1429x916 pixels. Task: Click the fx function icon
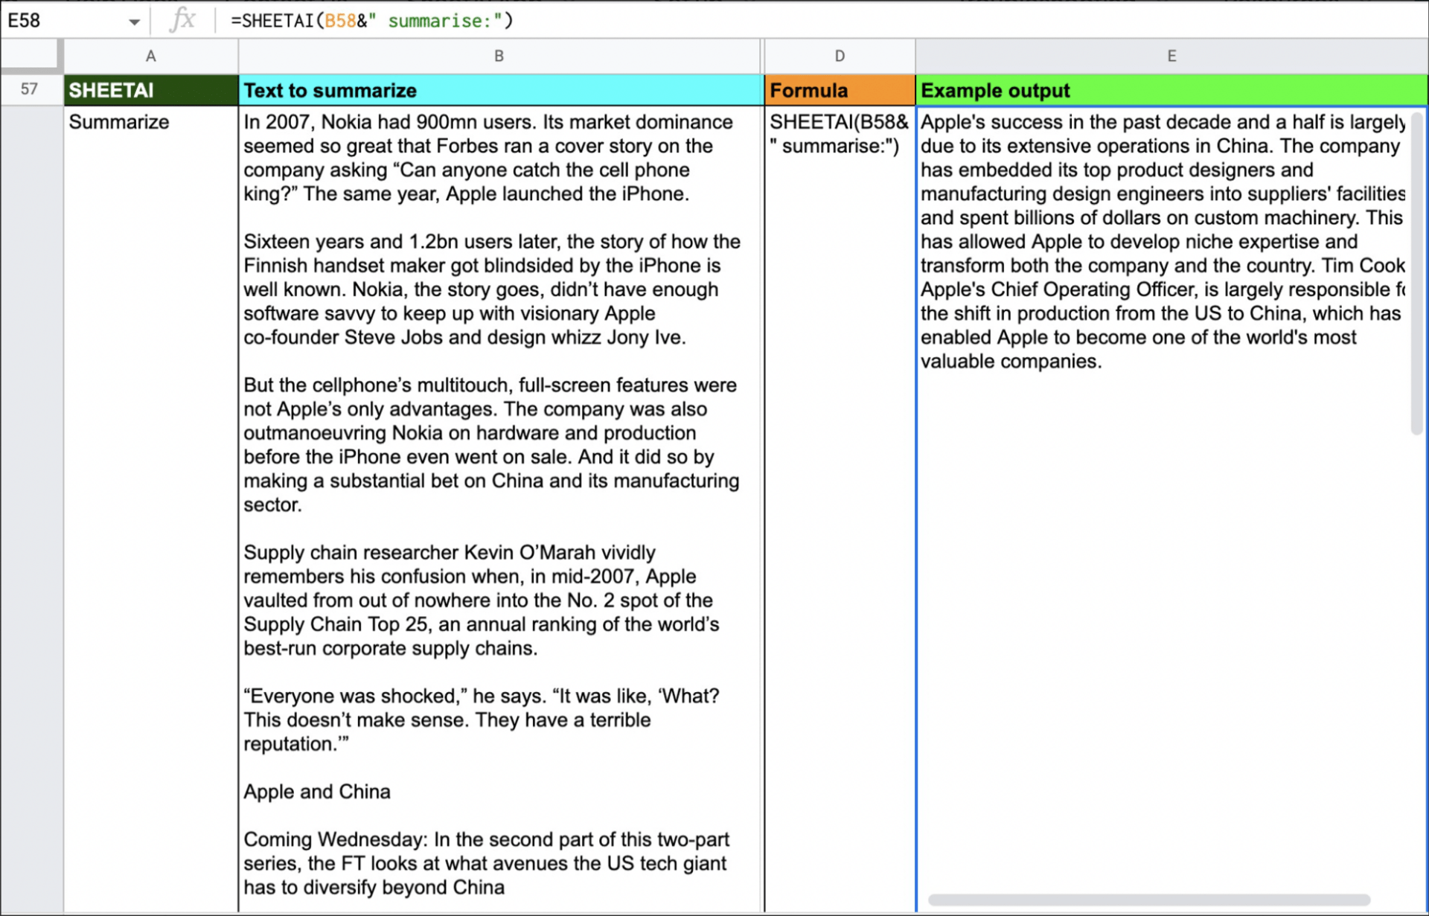(182, 20)
